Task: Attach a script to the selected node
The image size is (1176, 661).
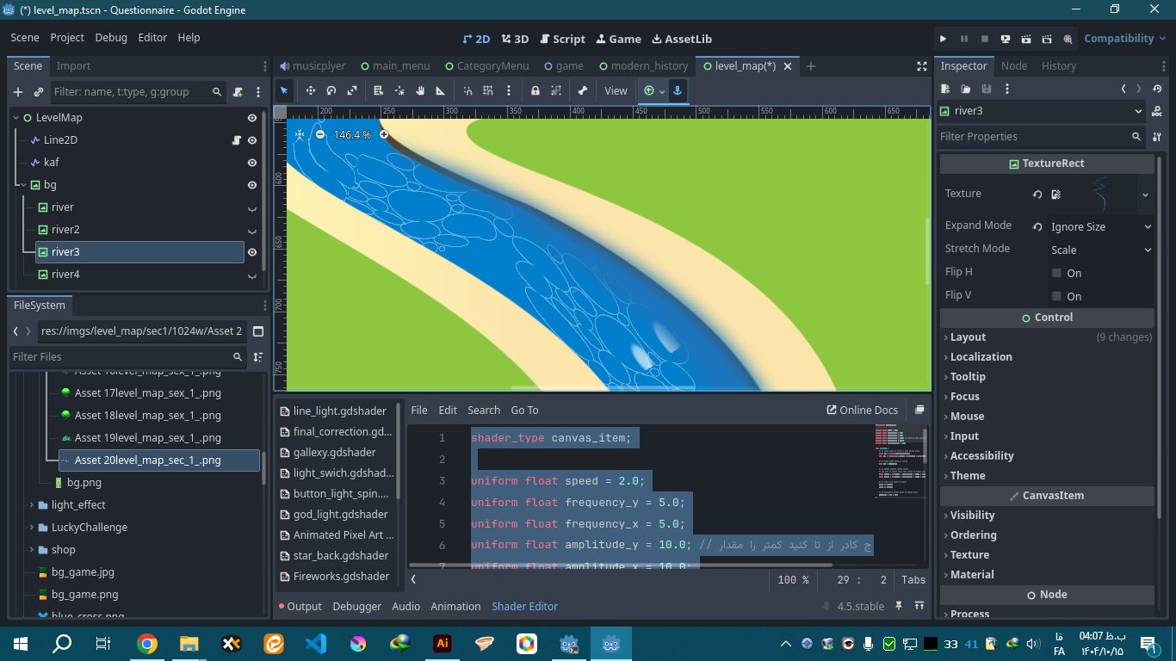Action: point(238,92)
